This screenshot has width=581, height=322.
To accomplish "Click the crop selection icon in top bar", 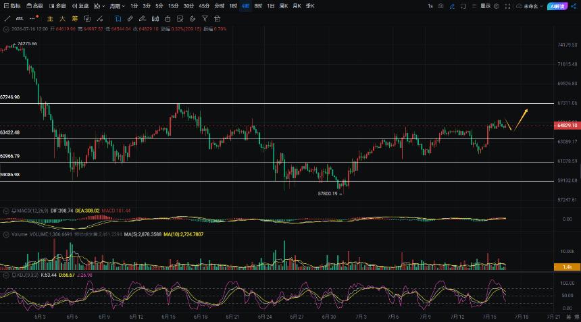I will (x=463, y=6).
